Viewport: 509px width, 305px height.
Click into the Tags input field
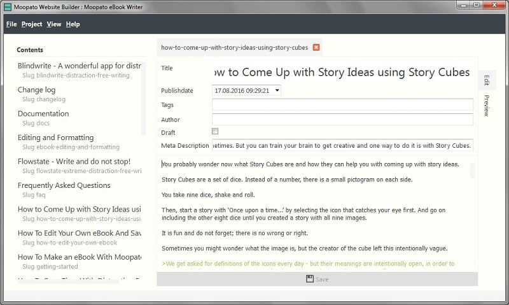point(342,104)
